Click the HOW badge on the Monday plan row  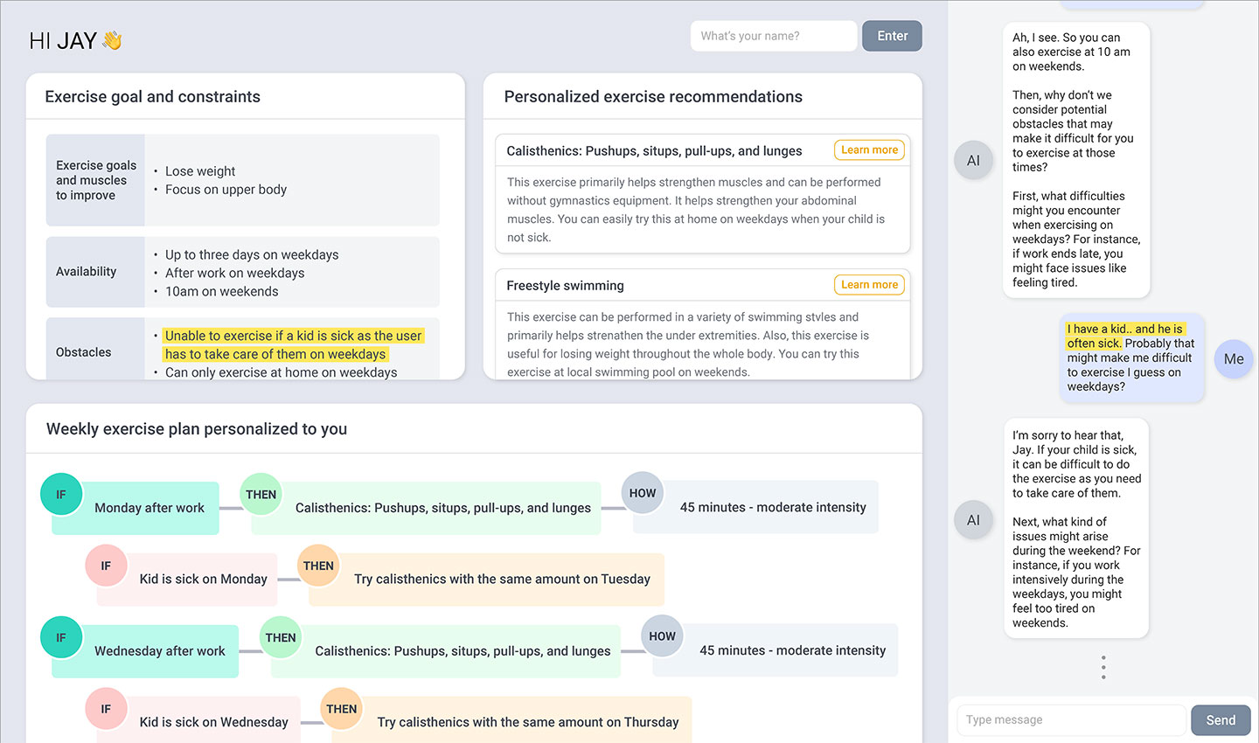pos(642,493)
